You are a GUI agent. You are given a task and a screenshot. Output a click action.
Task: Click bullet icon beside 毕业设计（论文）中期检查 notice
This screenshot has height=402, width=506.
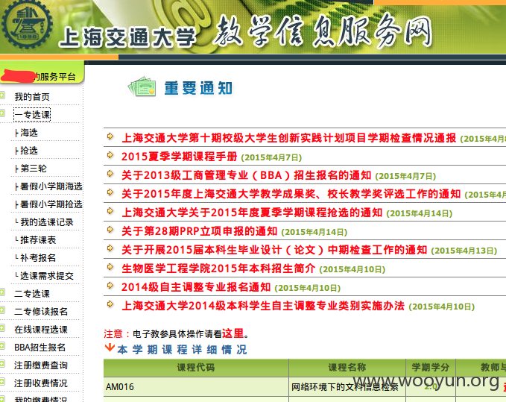click(110, 248)
